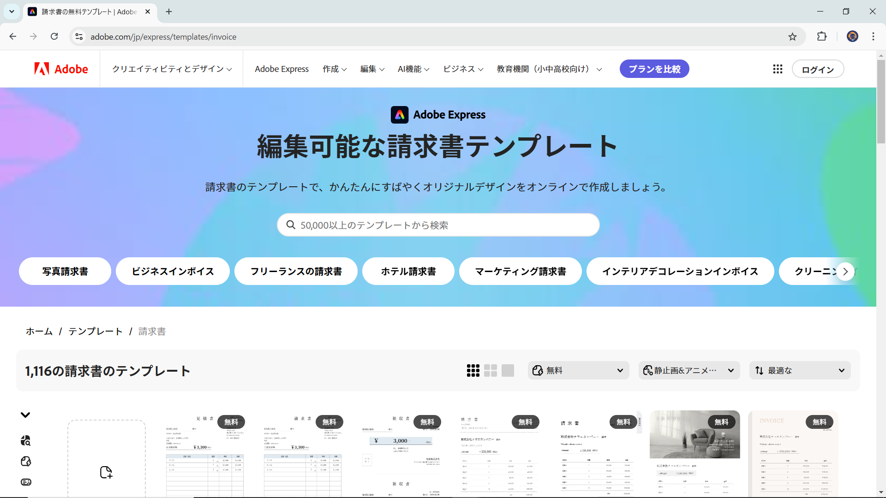The width and height of the screenshot is (886, 498).
Task: Select the ホテル請求書 chip
Action: tap(408, 271)
